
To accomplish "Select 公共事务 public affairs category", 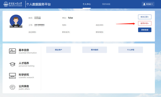I will 24,87.
